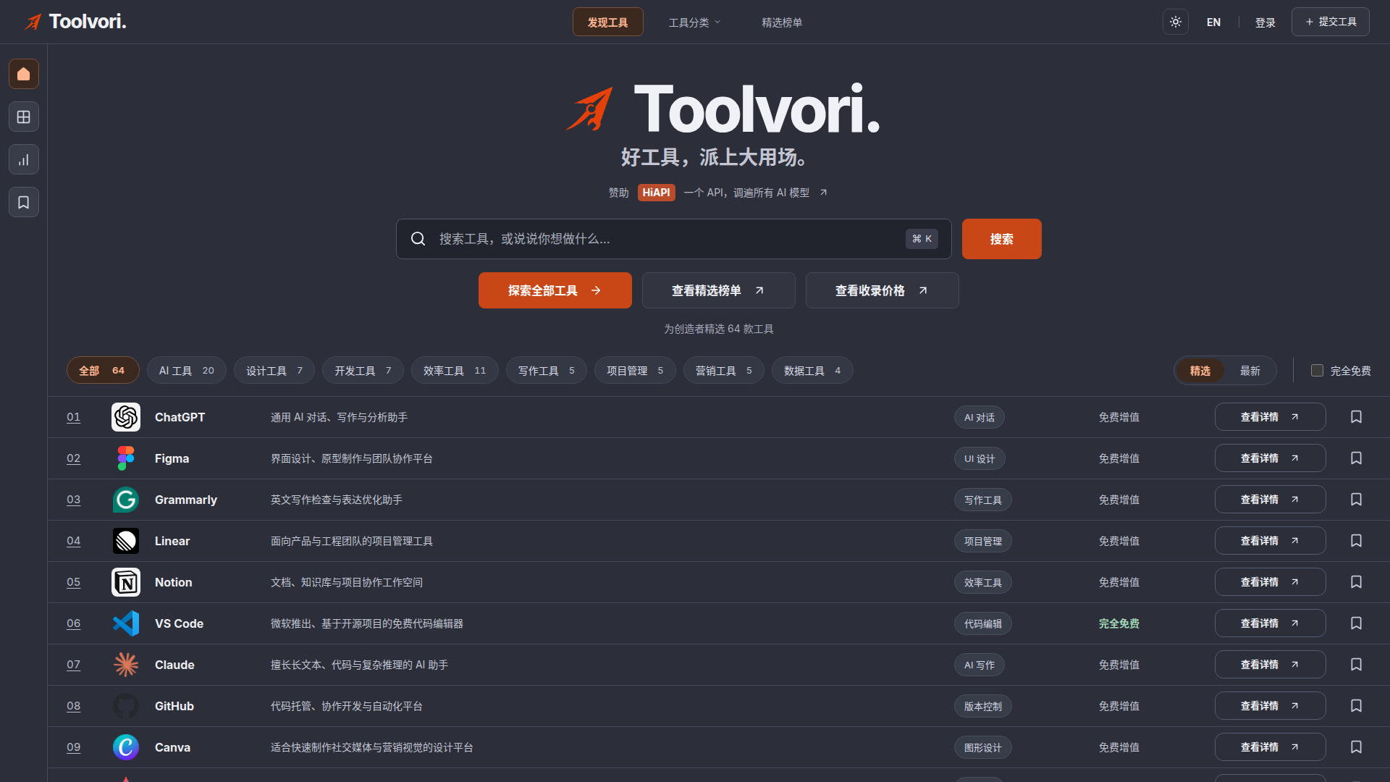The height and width of the screenshot is (782, 1390).
Task: Bookmark the Canva row
Action: pyautogui.click(x=1357, y=747)
